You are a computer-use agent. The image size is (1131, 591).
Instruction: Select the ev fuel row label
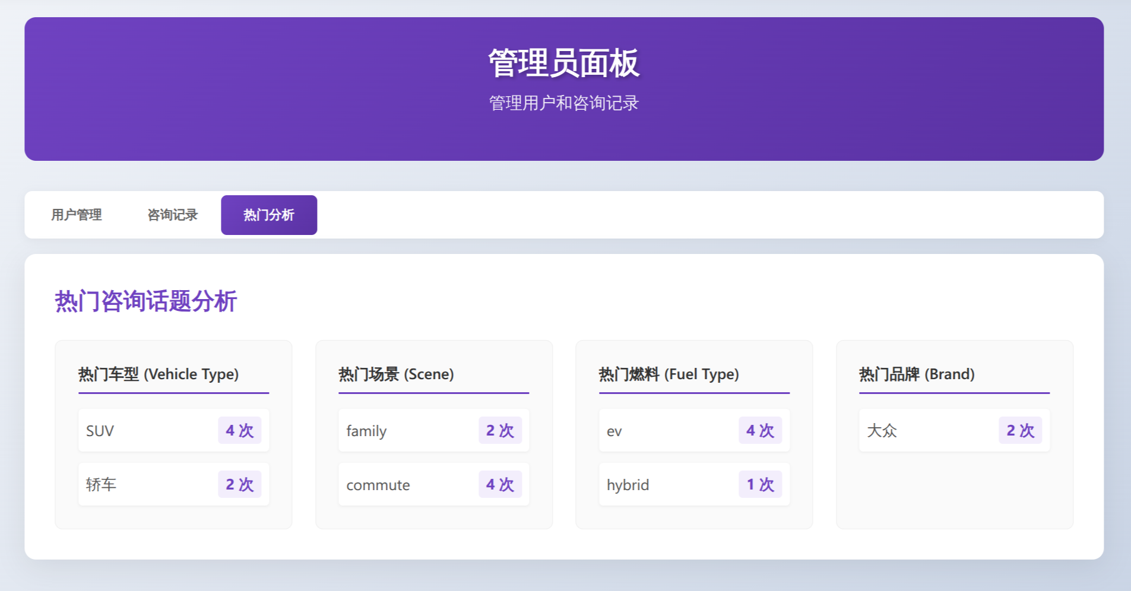[614, 432]
